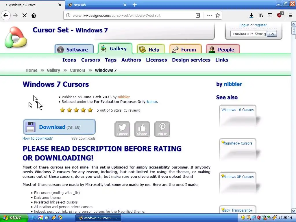The width and height of the screenshot is (296, 222).
Task: Open Links in gallery submenu
Action: pyautogui.click(x=222, y=60)
